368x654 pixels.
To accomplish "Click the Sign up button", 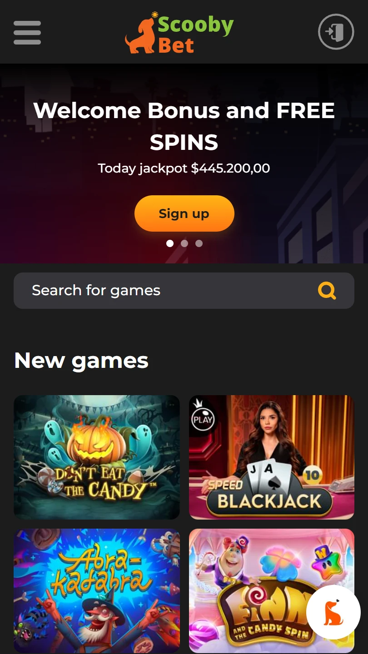I will pyautogui.click(x=184, y=213).
